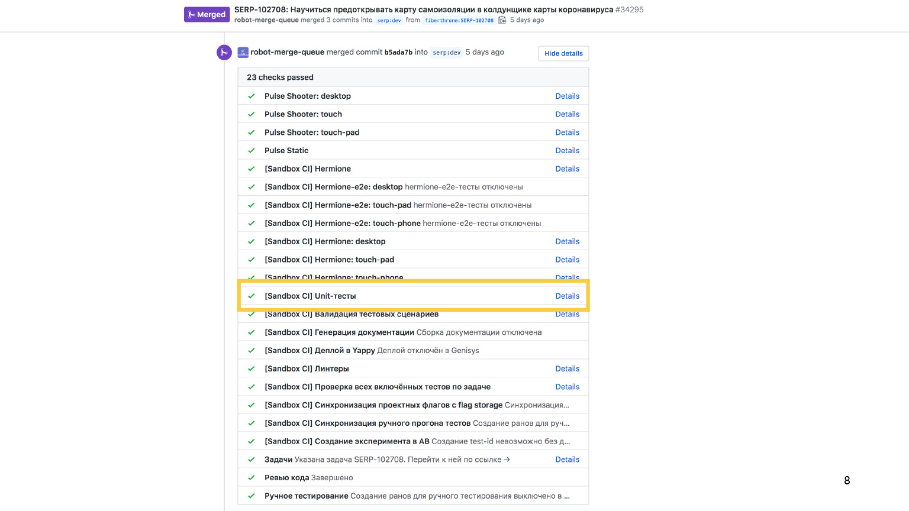Click the green checkmark beside Unit-тесты

(x=252, y=296)
